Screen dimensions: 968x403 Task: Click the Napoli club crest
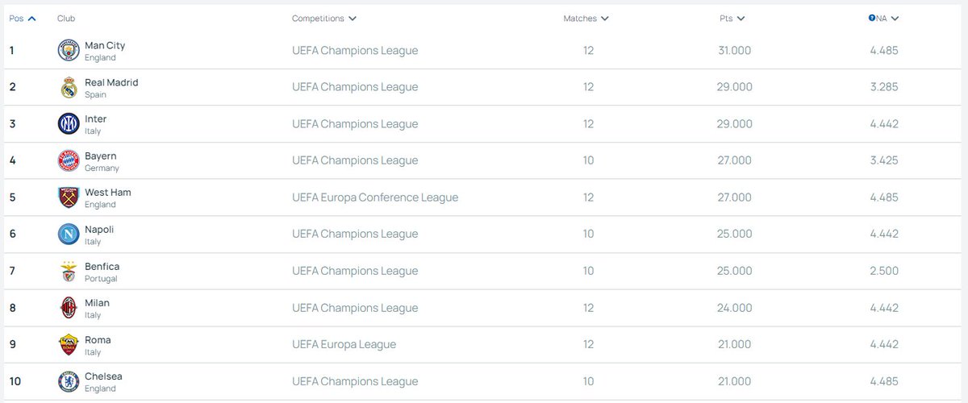pos(69,235)
